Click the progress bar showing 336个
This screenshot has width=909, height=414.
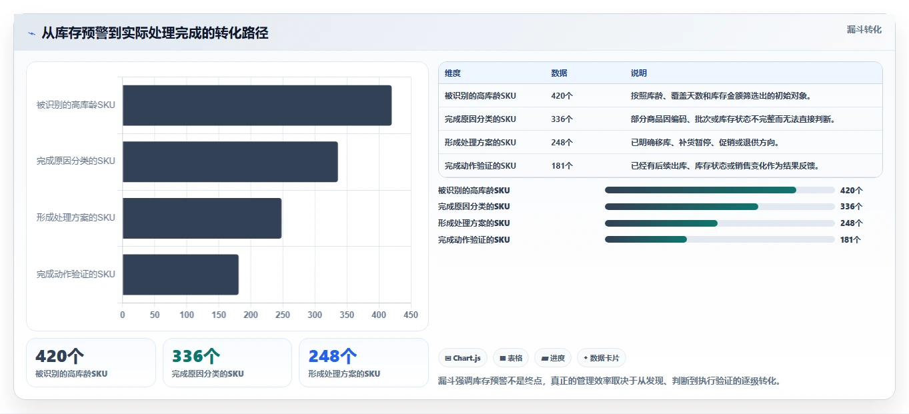click(x=720, y=207)
